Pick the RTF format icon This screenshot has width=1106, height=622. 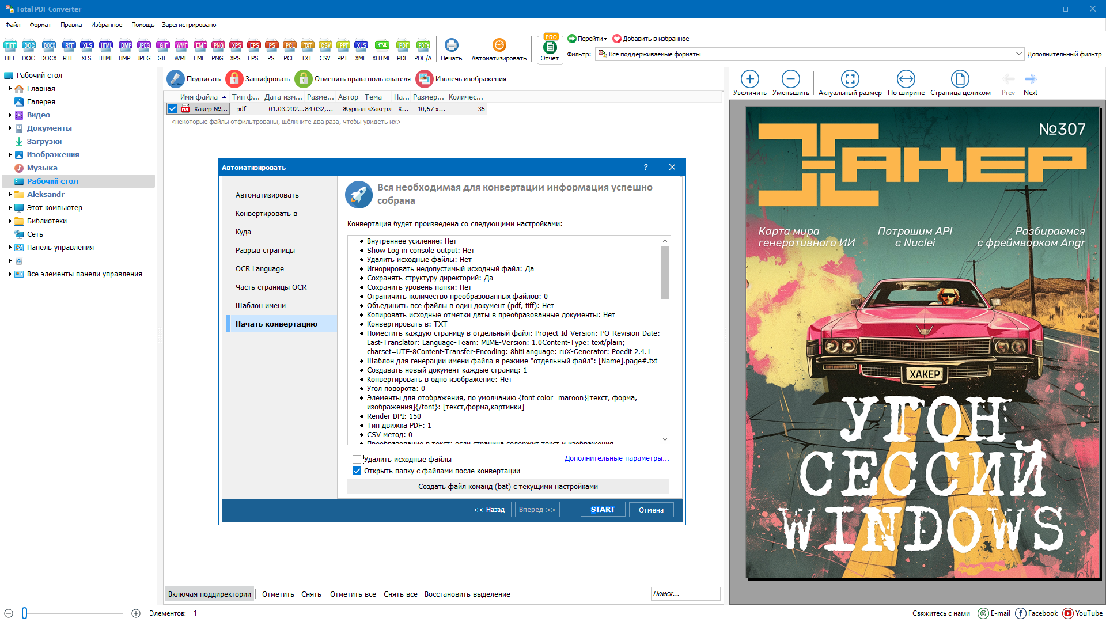pyautogui.click(x=69, y=50)
